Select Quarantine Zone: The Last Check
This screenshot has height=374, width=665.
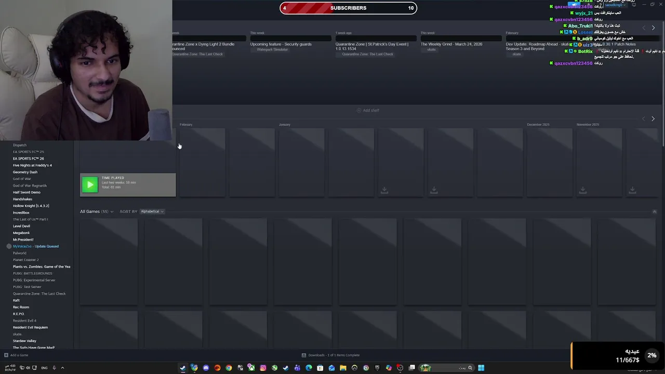click(x=39, y=293)
